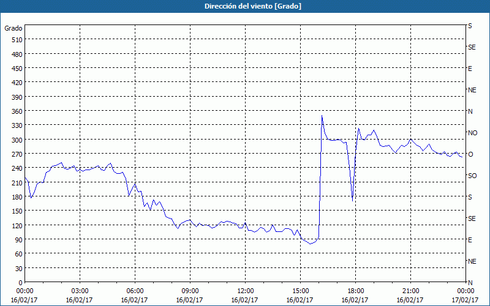
Task: Select the 390 degree axis label
Action: 17,97
